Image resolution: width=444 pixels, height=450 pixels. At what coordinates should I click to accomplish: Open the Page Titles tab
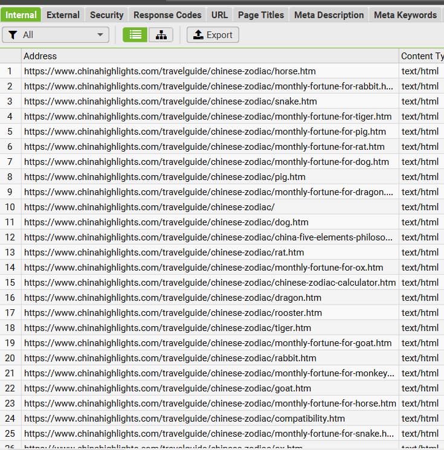[x=261, y=15]
